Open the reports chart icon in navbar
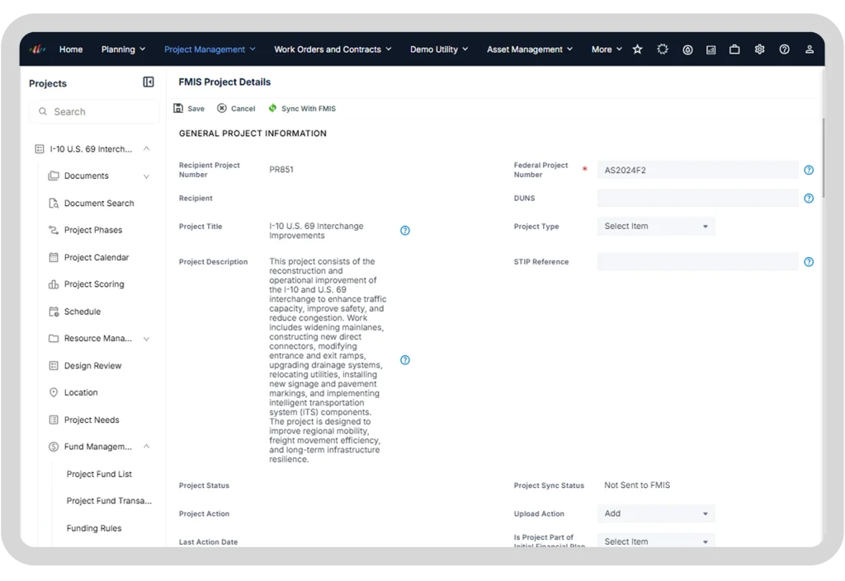Viewport: 845px width, 581px height. (710, 49)
